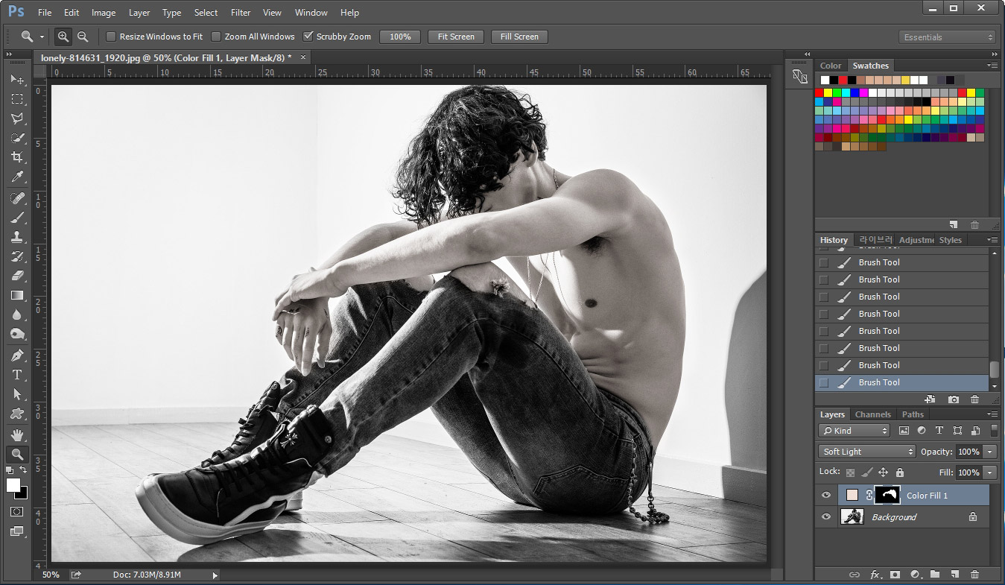Image resolution: width=1005 pixels, height=585 pixels.
Task: Create new fill or adjustment layer
Action: [x=916, y=575]
